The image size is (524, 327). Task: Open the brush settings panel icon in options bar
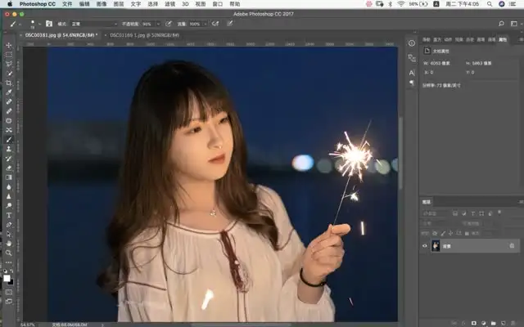point(49,24)
